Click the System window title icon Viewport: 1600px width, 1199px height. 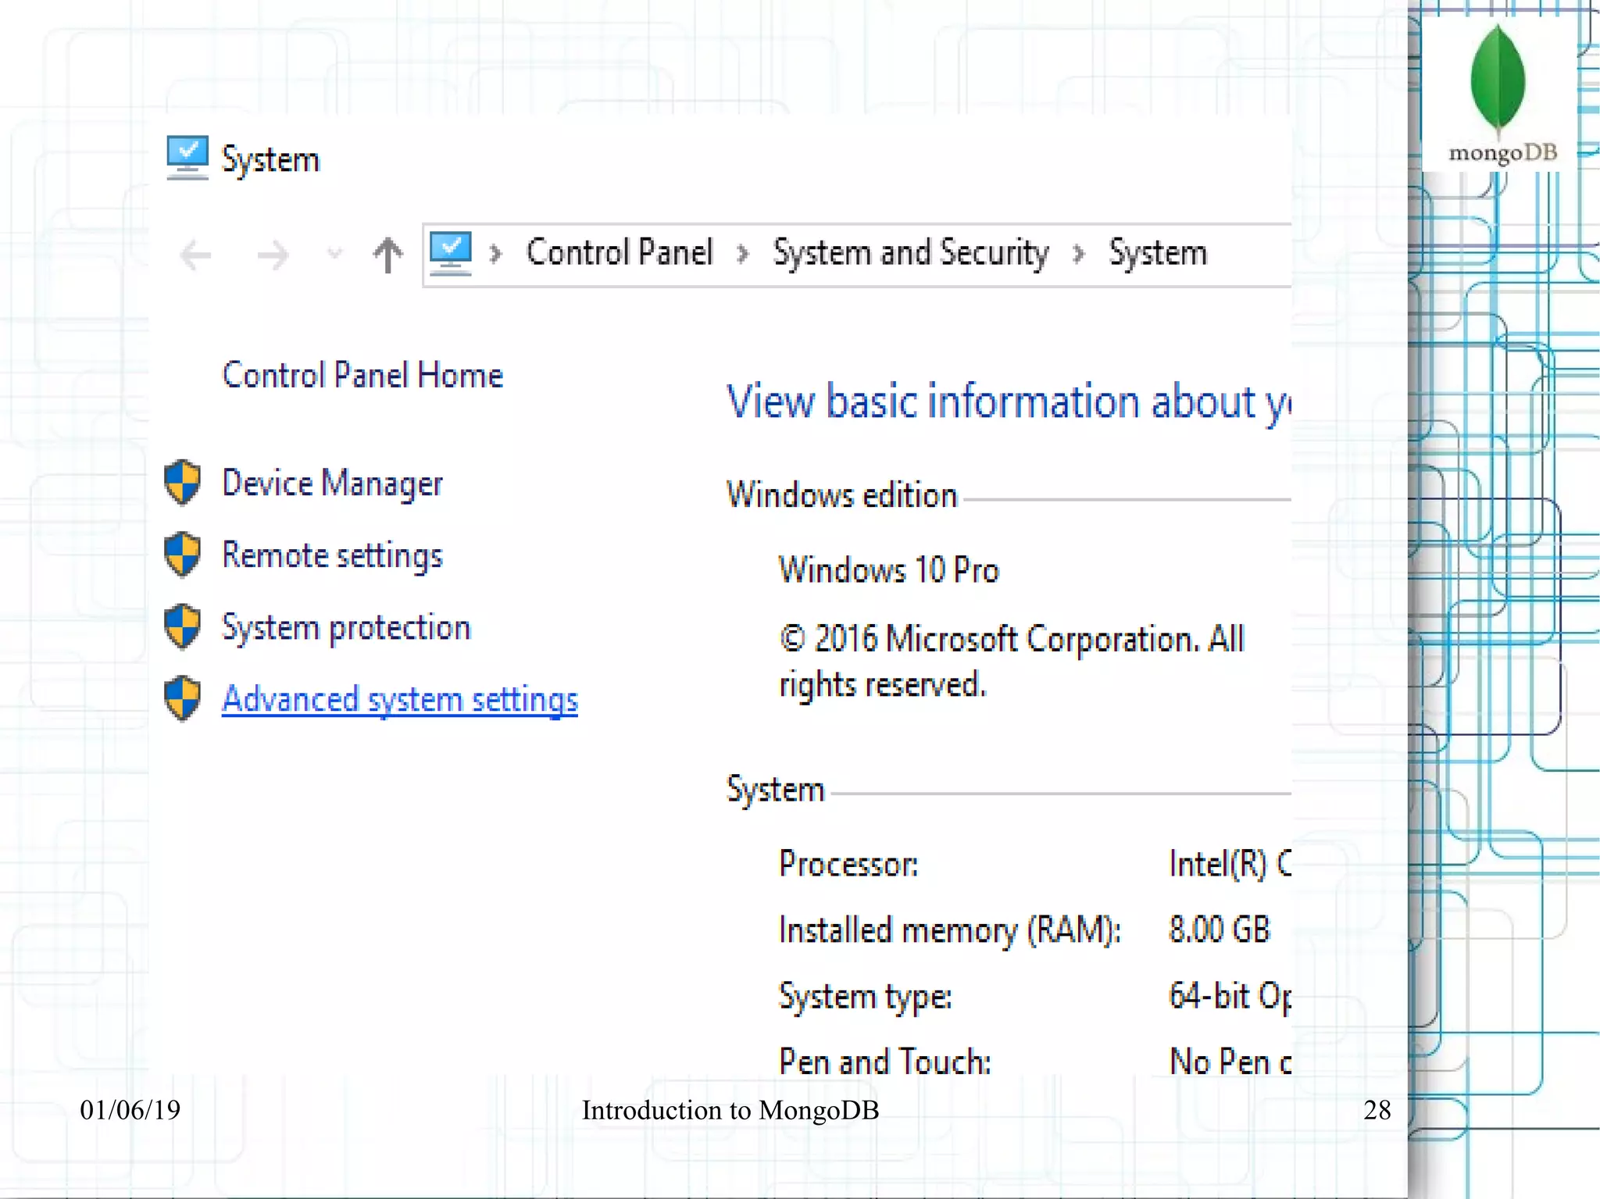pos(187,158)
